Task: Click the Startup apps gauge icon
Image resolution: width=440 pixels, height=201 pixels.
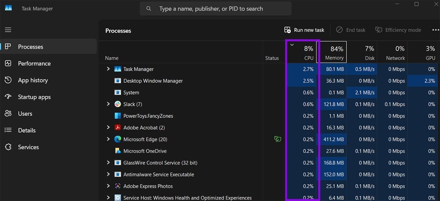Action: [x=8, y=97]
